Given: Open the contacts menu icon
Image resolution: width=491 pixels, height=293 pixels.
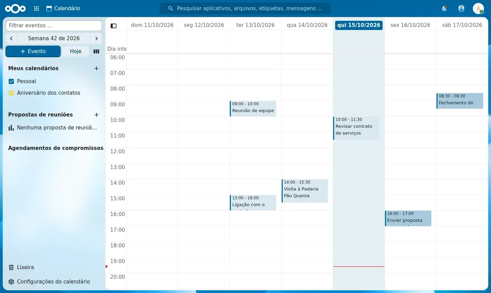Looking at the screenshot, I should tap(462, 8).
